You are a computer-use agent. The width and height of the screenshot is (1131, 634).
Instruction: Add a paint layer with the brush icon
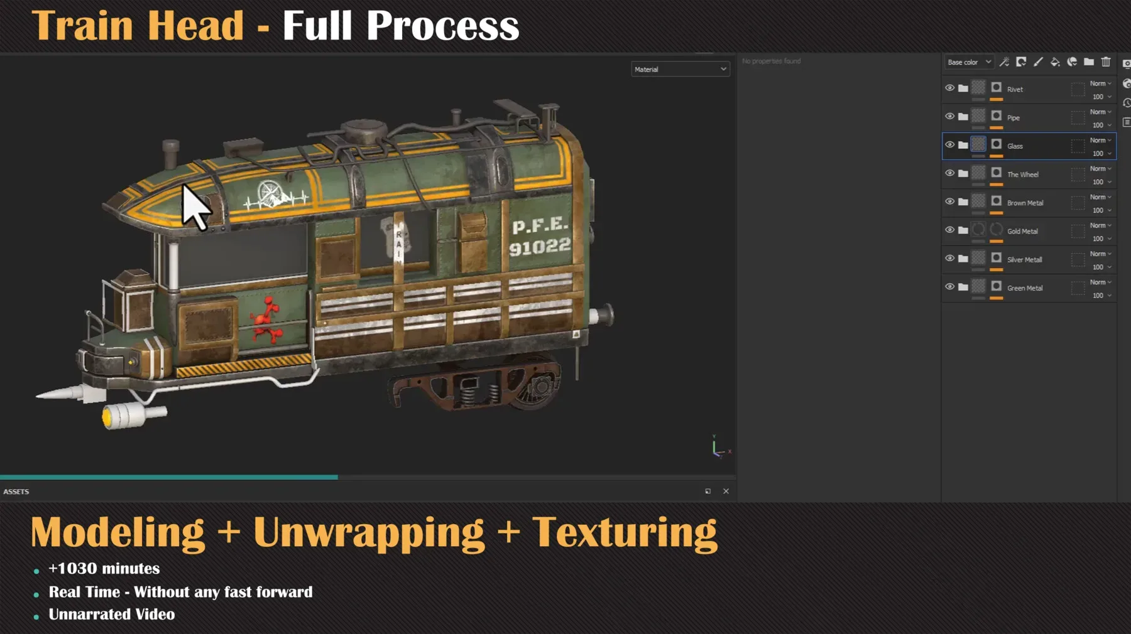click(x=1039, y=62)
